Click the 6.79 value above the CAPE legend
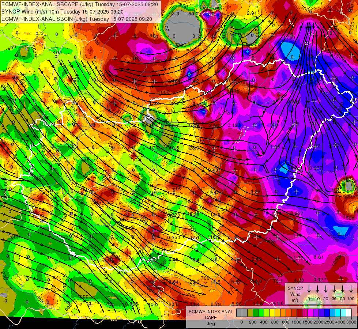This screenshot has height=329, width=358. [215, 304]
